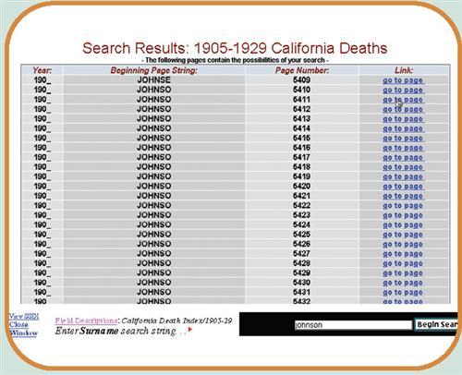Screen dimensions: 462x375
Task: Click go to page for 5422
Action: click(403, 206)
